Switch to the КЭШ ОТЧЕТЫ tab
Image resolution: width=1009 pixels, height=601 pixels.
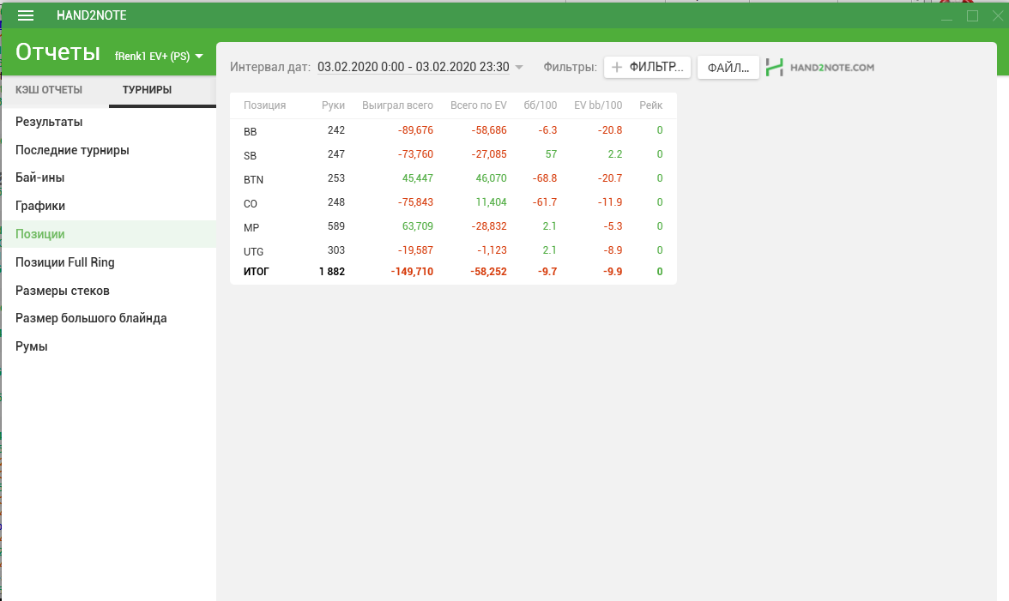click(49, 90)
